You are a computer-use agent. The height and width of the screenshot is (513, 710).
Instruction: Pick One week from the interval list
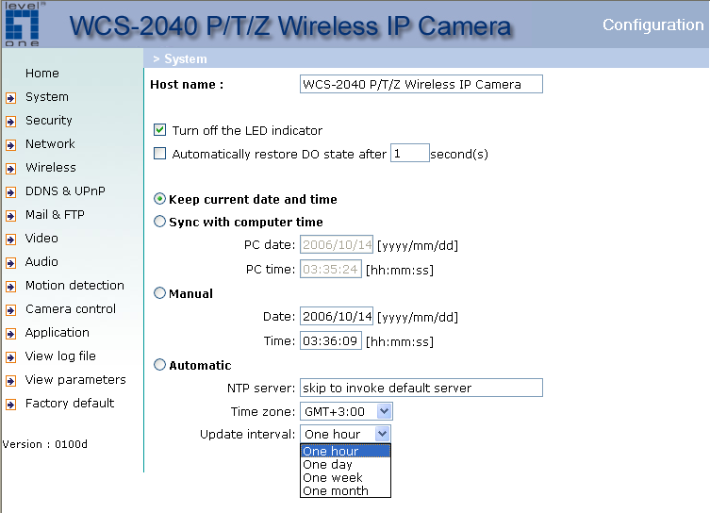(332, 478)
